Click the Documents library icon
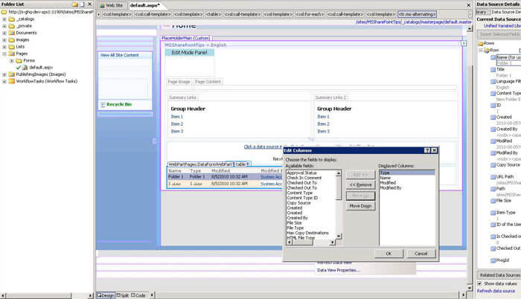521x299 pixels. (x=12, y=33)
